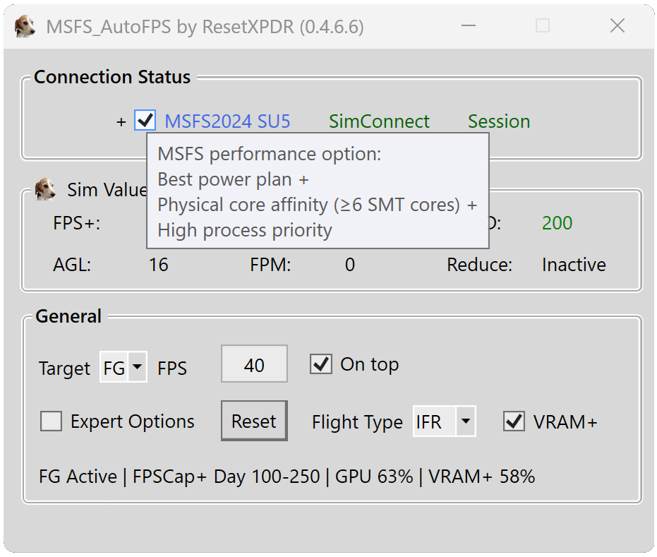Click the AGL value 16
The image size is (657, 557).
point(158,265)
